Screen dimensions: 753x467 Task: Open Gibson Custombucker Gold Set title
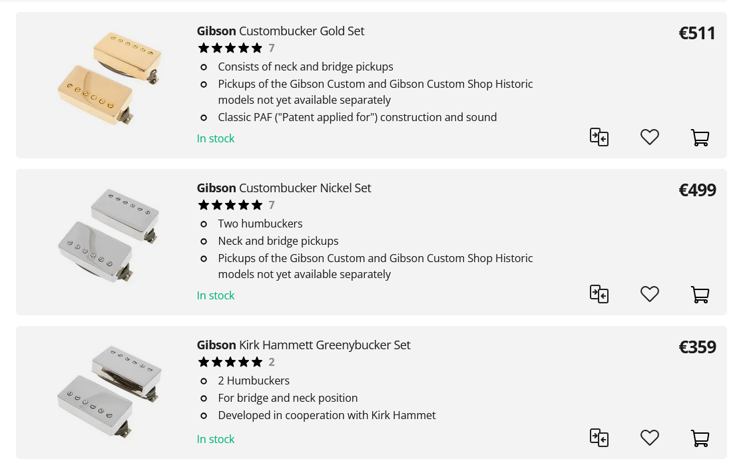(x=280, y=31)
